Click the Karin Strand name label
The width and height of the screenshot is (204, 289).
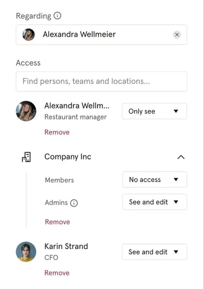tap(66, 246)
